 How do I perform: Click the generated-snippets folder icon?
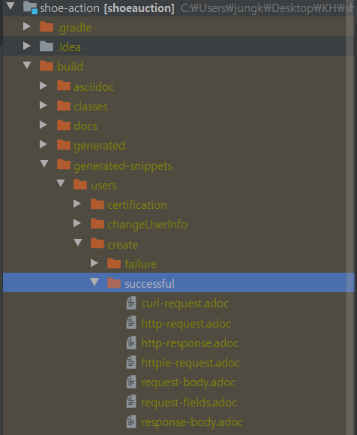[x=64, y=165]
